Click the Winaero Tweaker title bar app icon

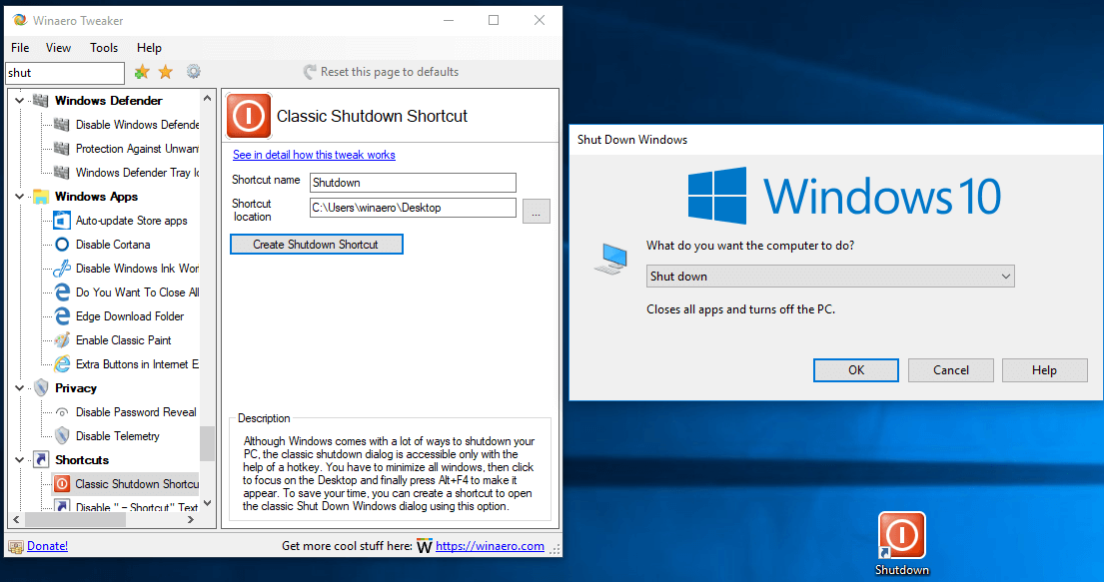(20, 20)
